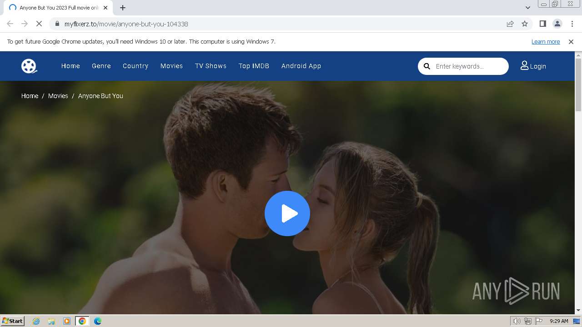This screenshot has width=582, height=327.
Task: Click Movies breadcrumb link
Action: point(58,96)
